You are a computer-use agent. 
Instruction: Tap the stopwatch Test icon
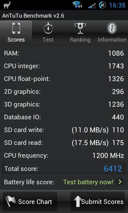pos(48,28)
